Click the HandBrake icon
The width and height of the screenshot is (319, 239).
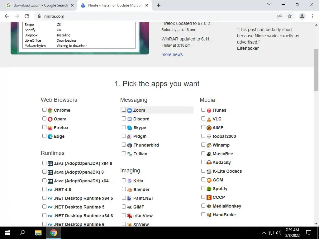[209, 215]
